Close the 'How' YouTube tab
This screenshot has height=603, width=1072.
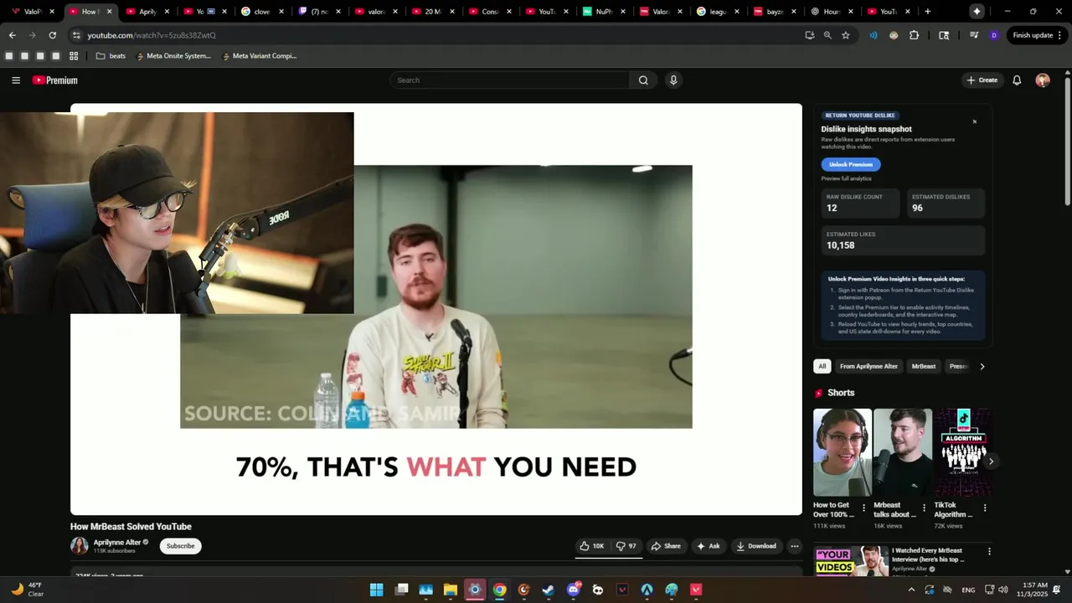coord(109,12)
